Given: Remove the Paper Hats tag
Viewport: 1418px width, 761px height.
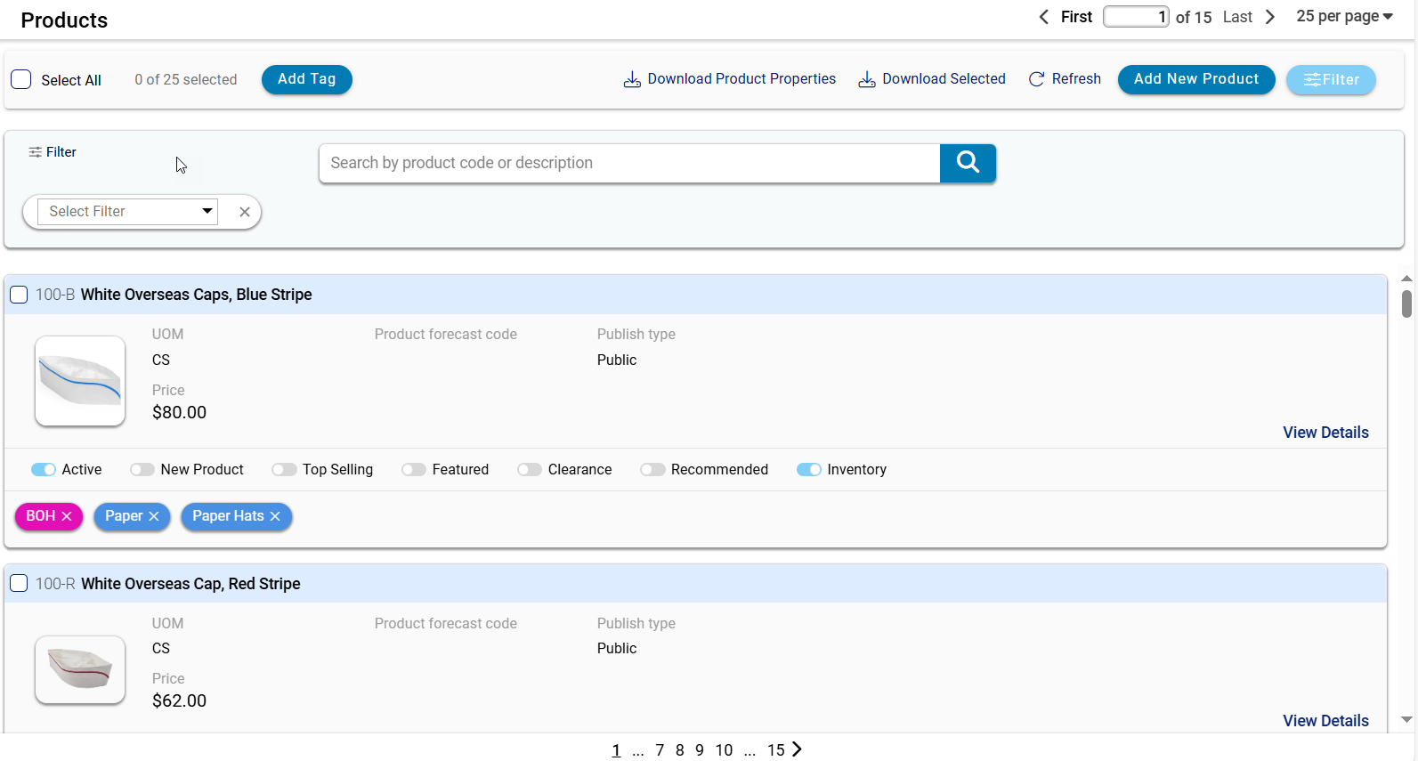Looking at the screenshot, I should click(x=275, y=516).
